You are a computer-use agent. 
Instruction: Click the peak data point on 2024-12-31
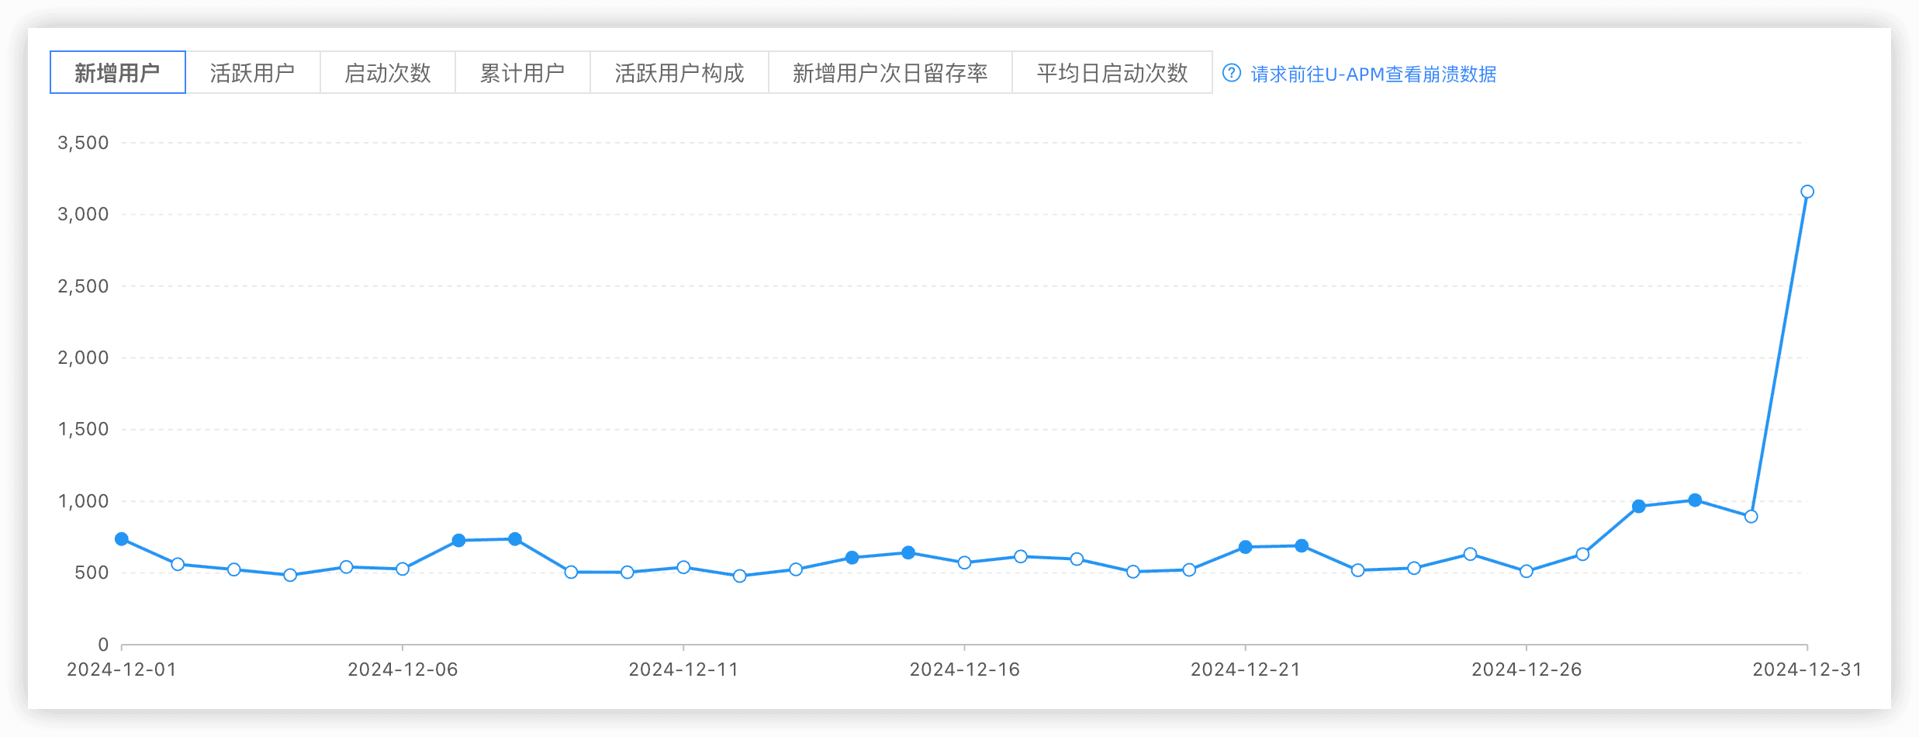(x=1807, y=192)
